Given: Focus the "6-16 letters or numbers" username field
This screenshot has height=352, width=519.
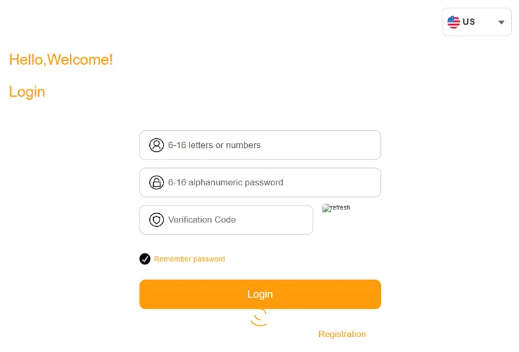Looking at the screenshot, I should [260, 145].
